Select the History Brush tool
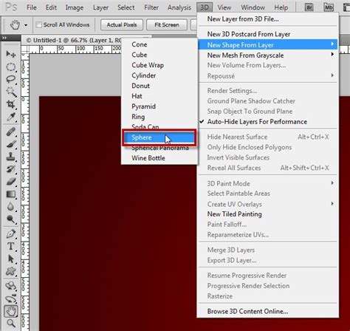 point(11,169)
